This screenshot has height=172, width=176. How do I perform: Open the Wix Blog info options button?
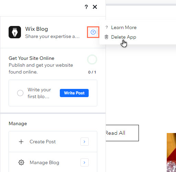click(93, 32)
